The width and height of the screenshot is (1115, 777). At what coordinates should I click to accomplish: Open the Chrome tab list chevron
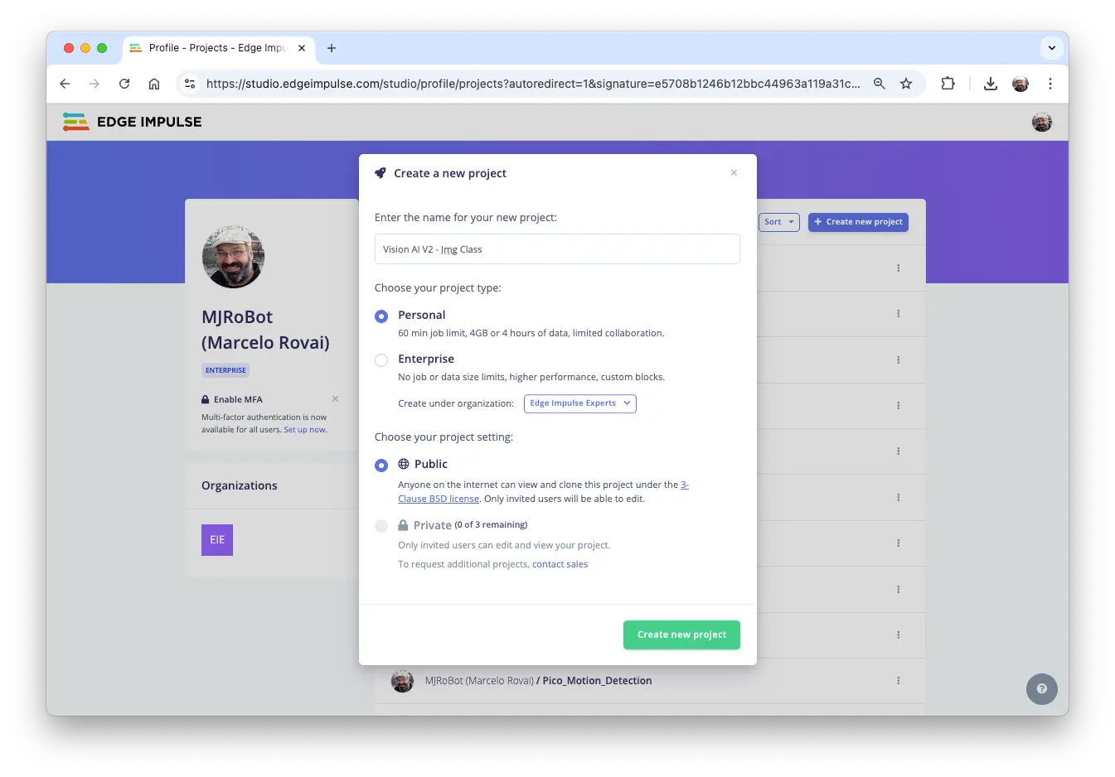point(1051,48)
